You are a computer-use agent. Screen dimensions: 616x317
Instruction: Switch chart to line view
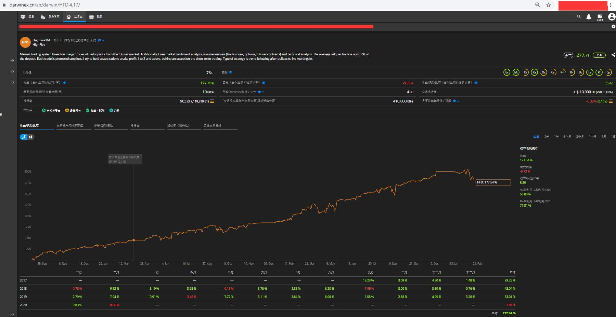[x=24, y=137]
